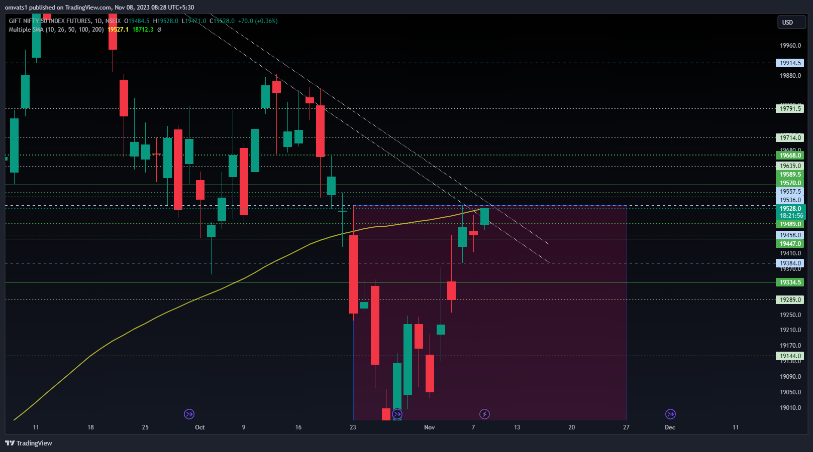813x452 pixels.
Task: Click the 19210.0 axis value
Action: point(790,330)
